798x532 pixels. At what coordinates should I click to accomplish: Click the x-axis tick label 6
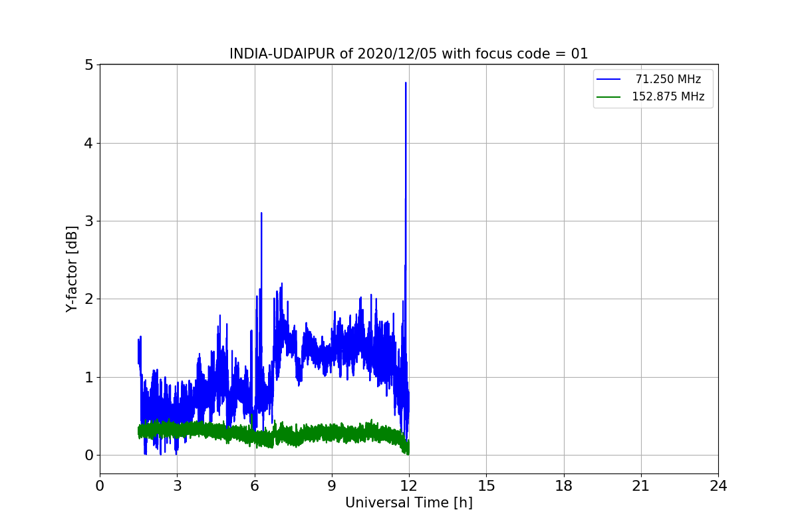[254, 486]
